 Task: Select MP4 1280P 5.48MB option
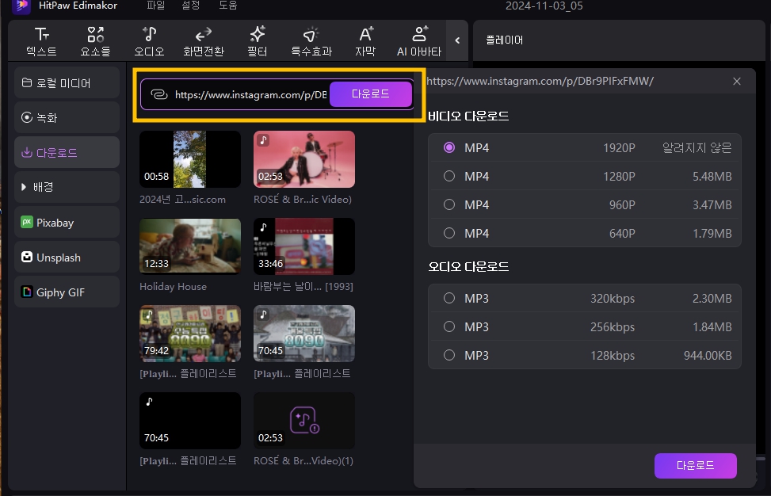tap(585, 176)
